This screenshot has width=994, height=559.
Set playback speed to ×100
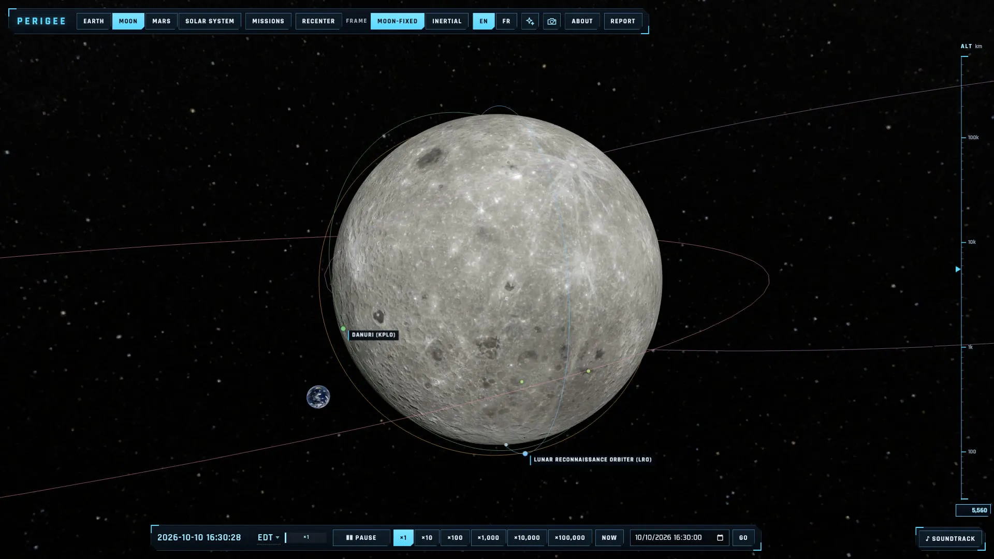(x=455, y=538)
